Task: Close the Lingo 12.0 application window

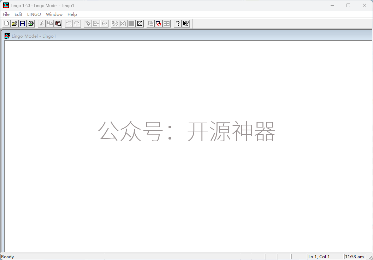Action: coord(364,5)
